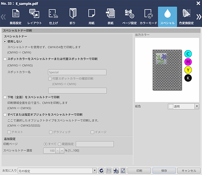202x175 pixels.
Task: Select the 使用しない radio button
Action: click(5, 41)
